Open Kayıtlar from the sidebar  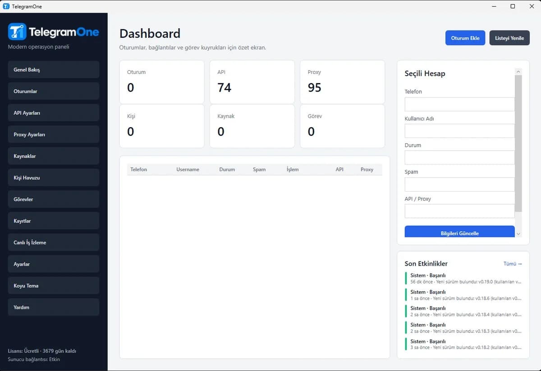(x=54, y=221)
